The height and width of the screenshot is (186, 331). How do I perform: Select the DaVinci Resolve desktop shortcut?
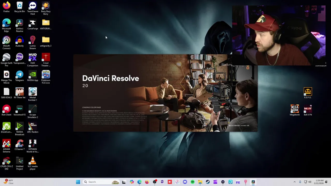[20, 26]
